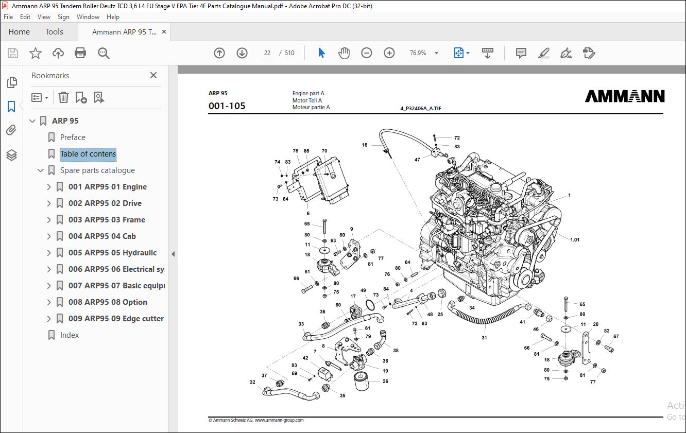Click the cloud upload icon
This screenshot has height=433, width=686.
point(58,53)
